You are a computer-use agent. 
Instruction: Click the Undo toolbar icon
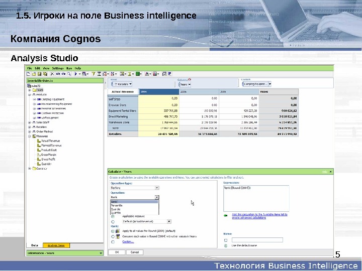58,74
